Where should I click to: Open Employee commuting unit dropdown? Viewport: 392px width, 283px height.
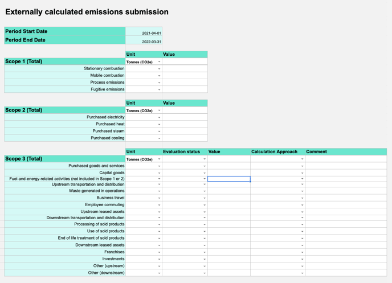point(159,205)
